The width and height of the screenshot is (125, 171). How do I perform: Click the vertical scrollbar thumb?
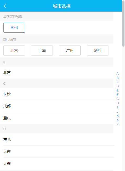pyautogui.click(x=123, y=23)
